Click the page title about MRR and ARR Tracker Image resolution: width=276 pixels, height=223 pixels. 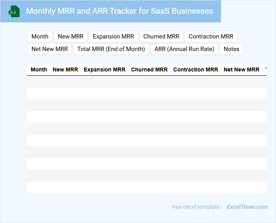point(120,11)
